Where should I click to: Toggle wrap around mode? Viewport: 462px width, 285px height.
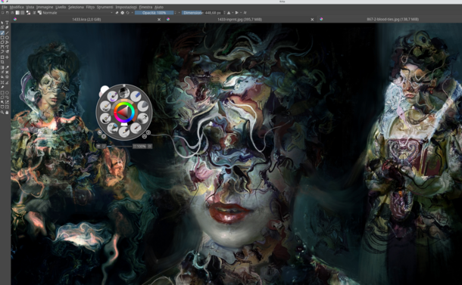pos(245,13)
